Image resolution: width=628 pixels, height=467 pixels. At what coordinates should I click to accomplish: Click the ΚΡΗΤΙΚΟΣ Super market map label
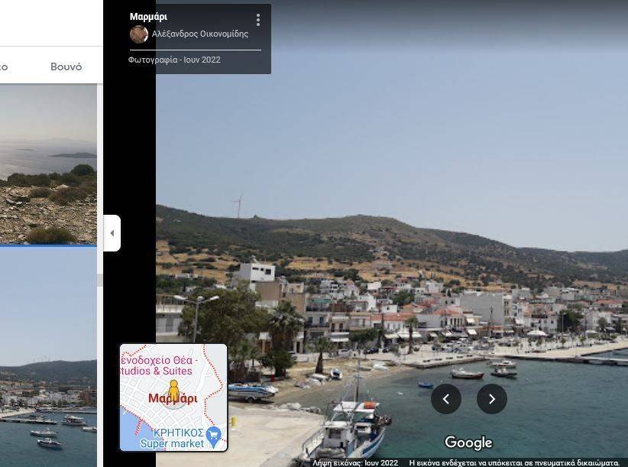tap(168, 437)
